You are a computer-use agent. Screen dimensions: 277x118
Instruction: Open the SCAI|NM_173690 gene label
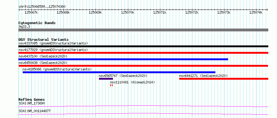point(32,103)
